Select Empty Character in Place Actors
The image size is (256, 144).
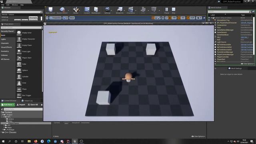[x=29, y=39]
